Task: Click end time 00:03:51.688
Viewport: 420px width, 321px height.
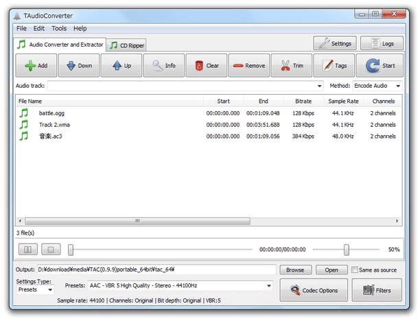Action: (263, 125)
